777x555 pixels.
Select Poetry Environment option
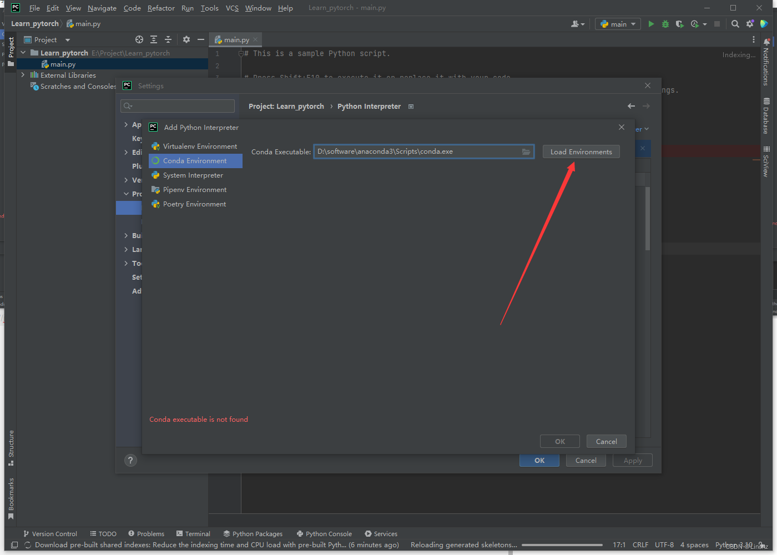195,204
